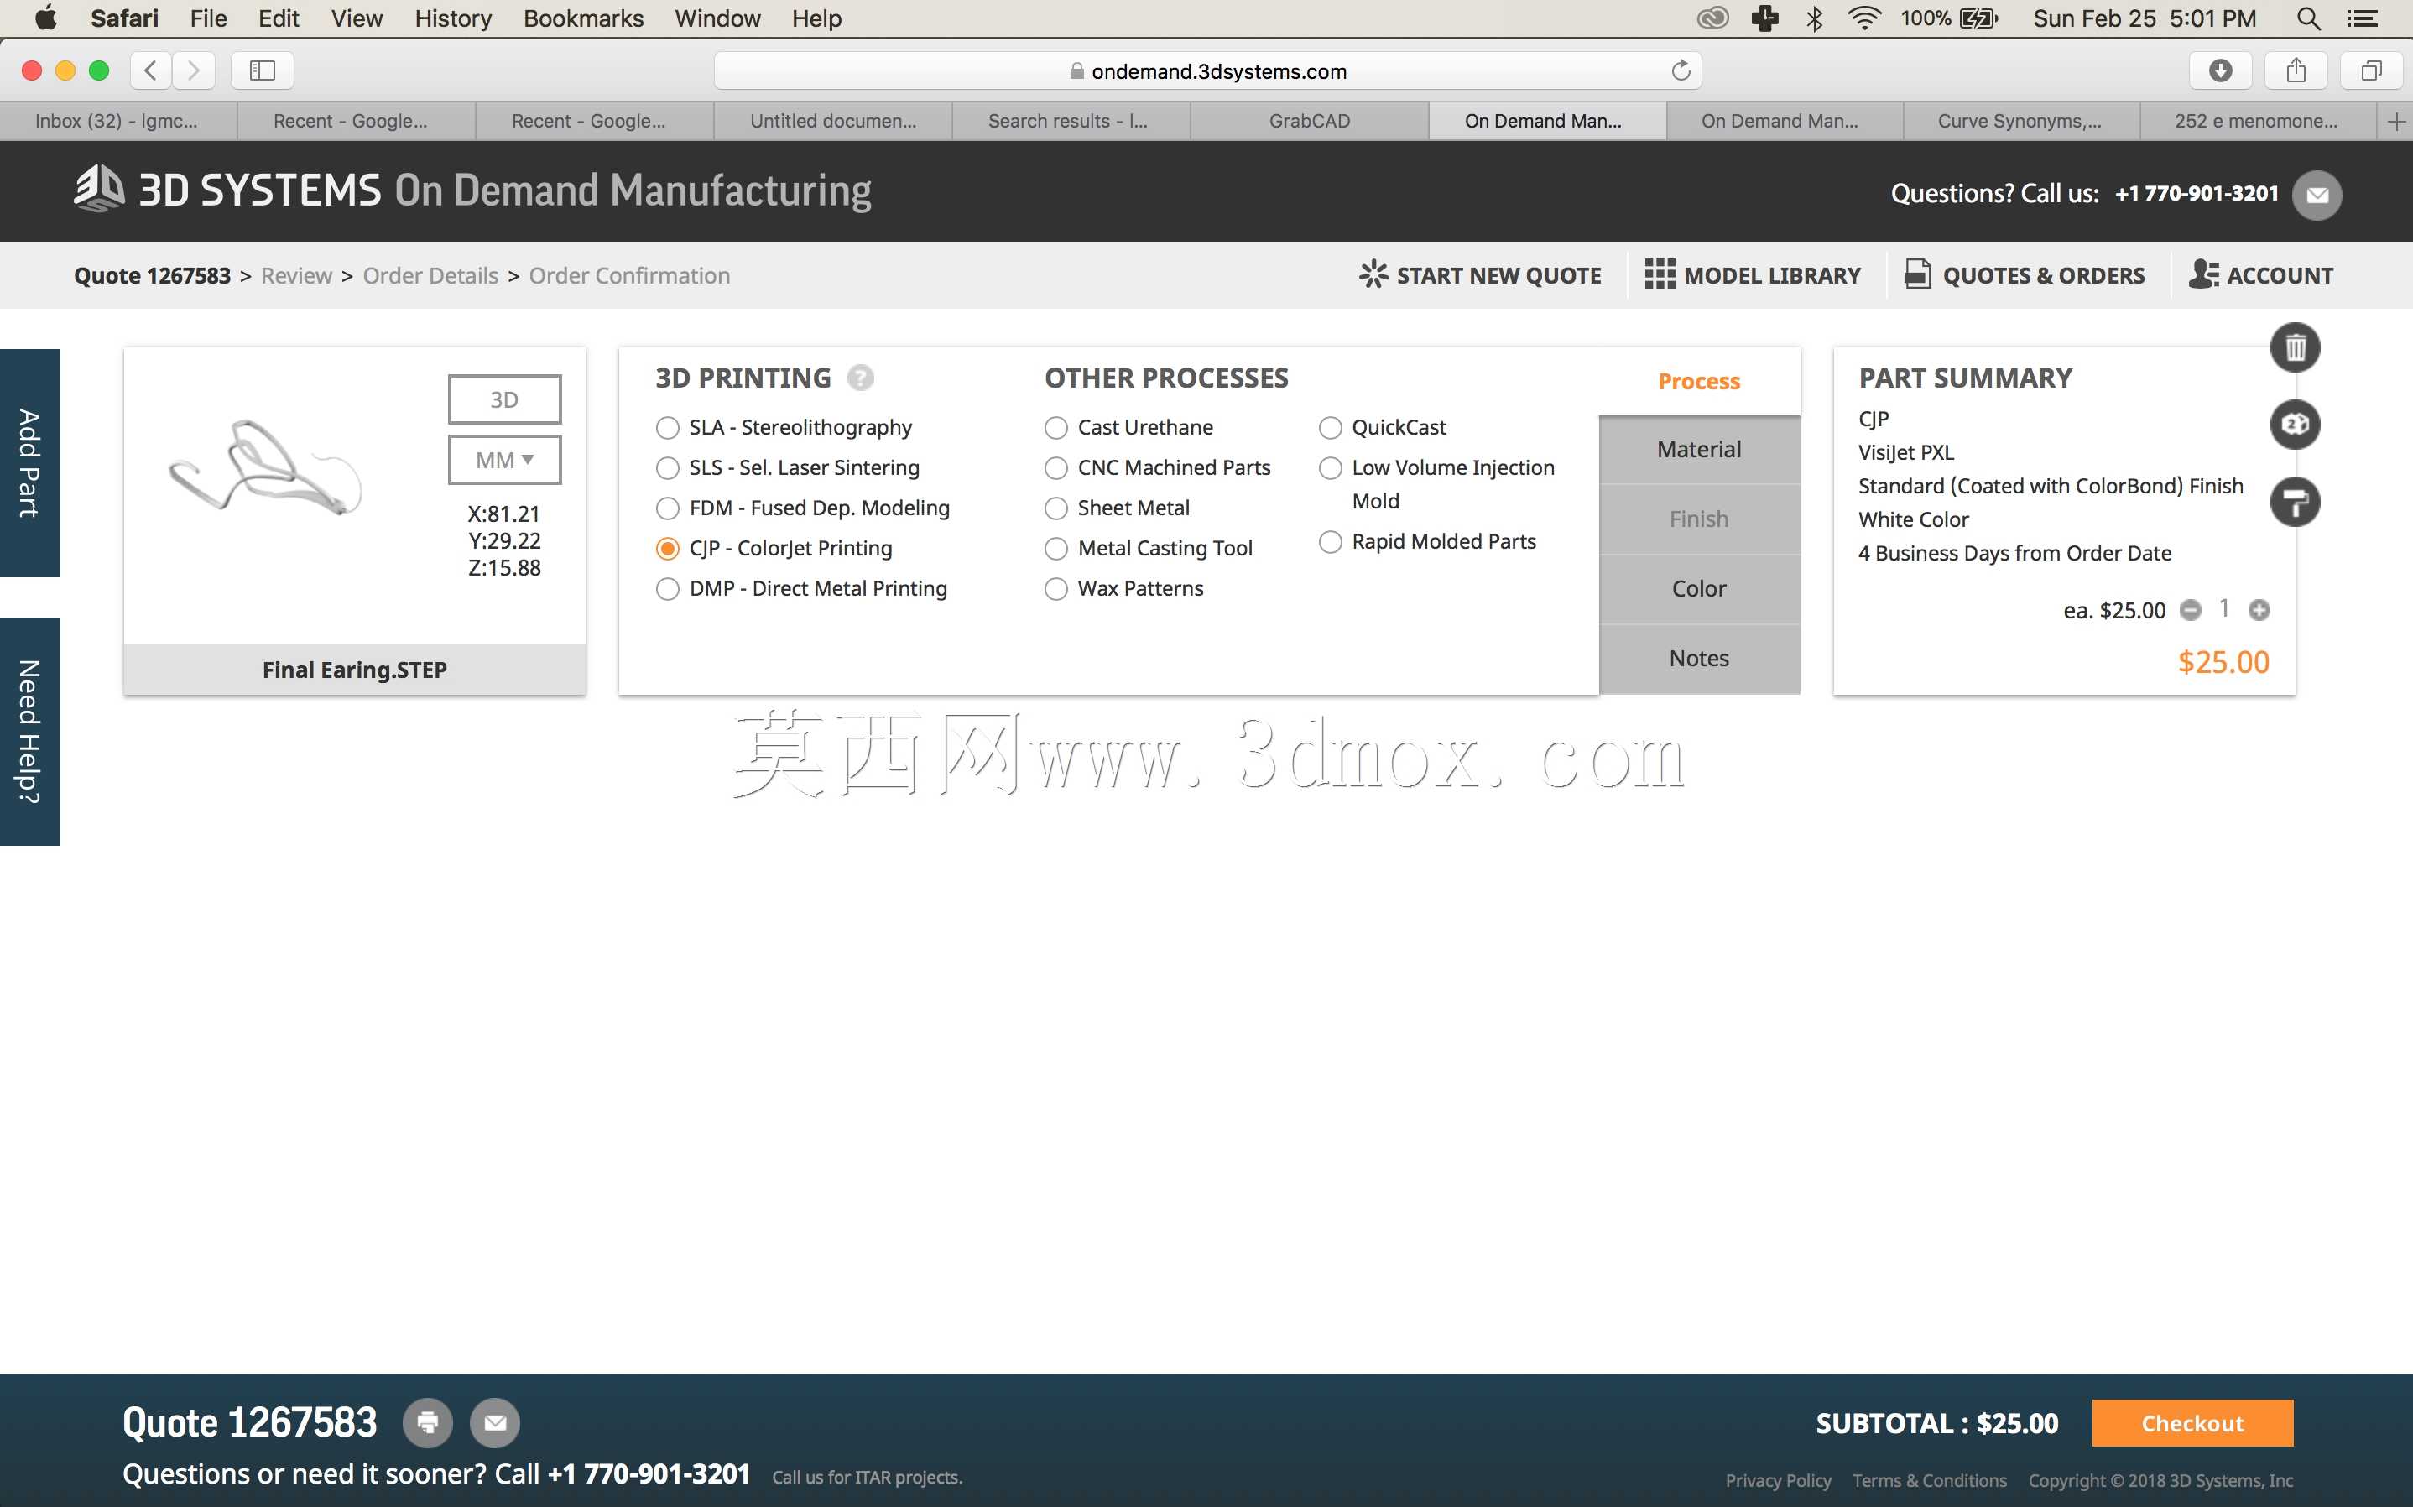The image size is (2413, 1507).
Task: Open the Privacy Policy link
Action: [x=1777, y=1480]
